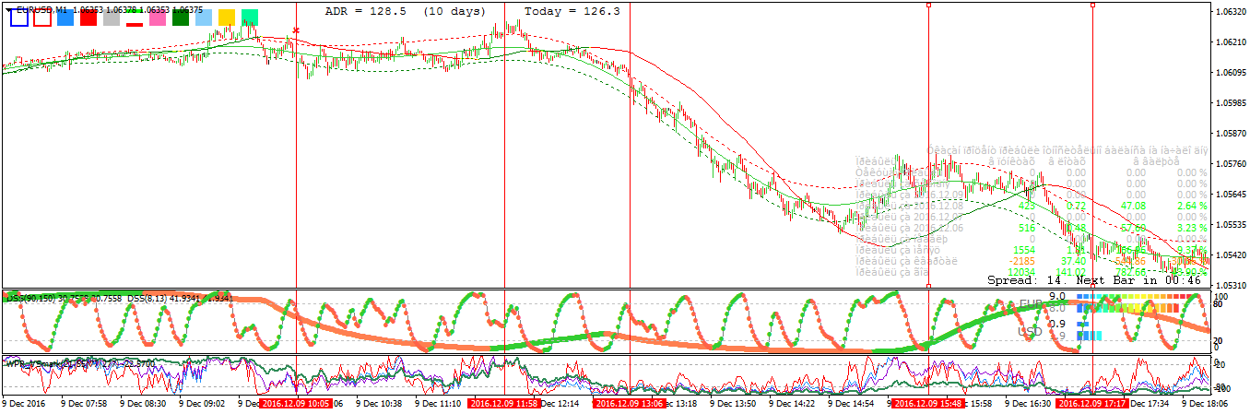Click the red outlined square swatch
1250x414 pixels.
41,18
